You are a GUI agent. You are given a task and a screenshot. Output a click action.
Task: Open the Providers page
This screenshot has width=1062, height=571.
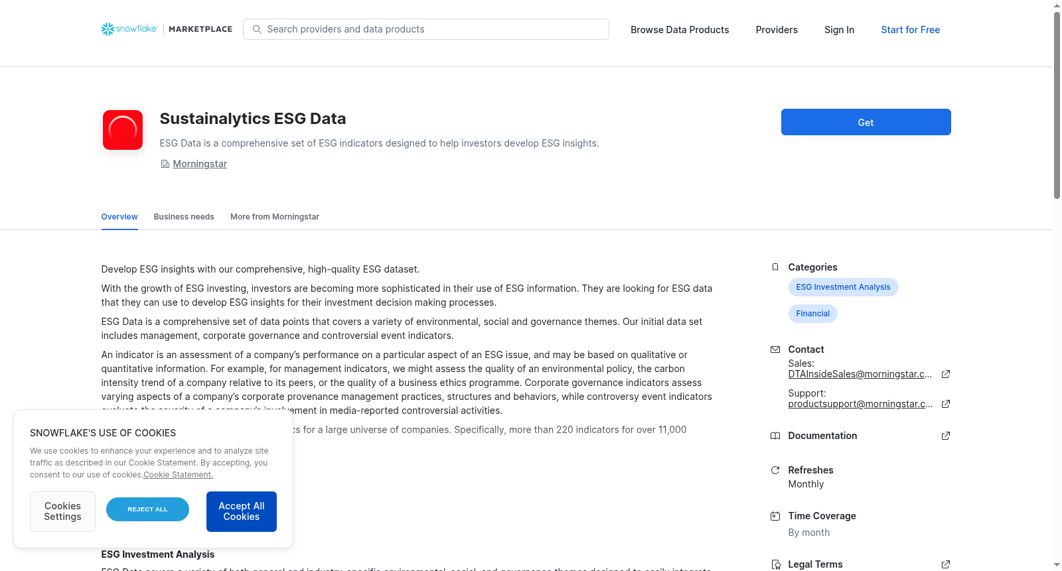click(x=777, y=30)
